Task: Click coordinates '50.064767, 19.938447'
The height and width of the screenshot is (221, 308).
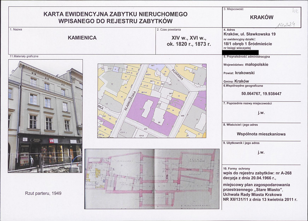Action: click(261, 94)
